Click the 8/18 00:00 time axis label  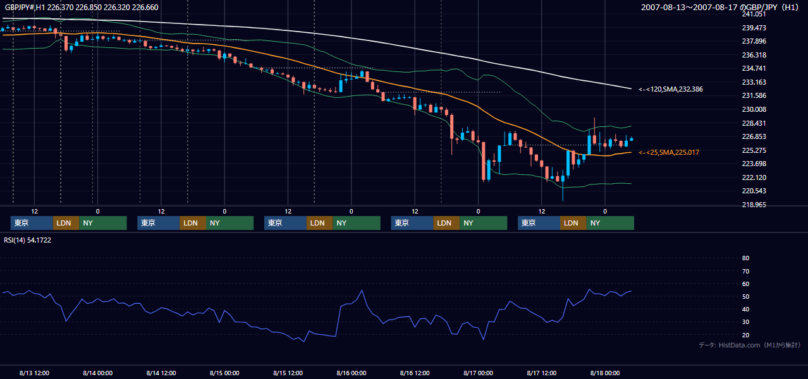(605, 373)
